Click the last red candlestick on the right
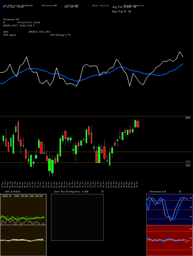The image size is (193, 256). click(x=138, y=124)
